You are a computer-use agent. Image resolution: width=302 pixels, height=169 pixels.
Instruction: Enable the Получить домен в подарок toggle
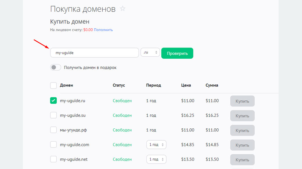(56, 68)
